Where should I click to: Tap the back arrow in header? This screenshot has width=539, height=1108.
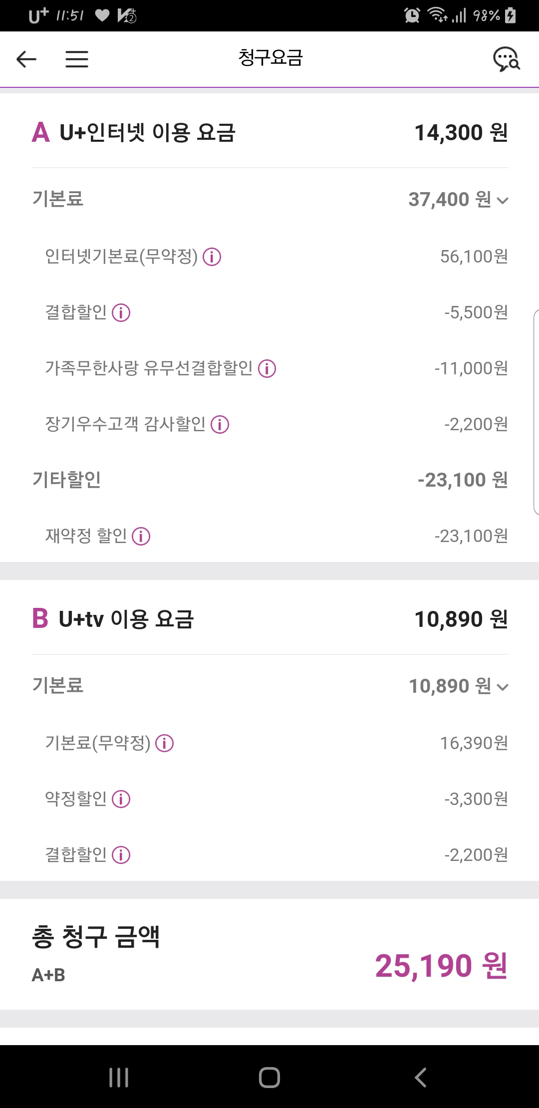click(x=26, y=59)
